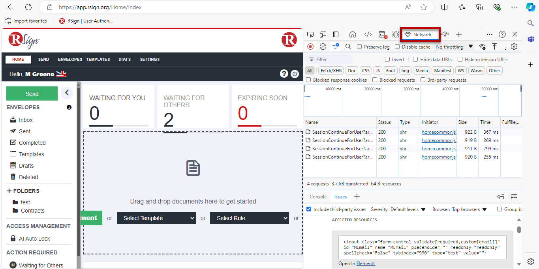Screen dimensions: 539x269
Task: Open Microsoft Teams sidebar icon
Action: click(531, 39)
